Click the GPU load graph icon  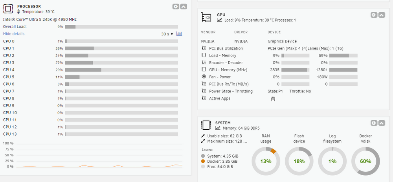click(220, 20)
